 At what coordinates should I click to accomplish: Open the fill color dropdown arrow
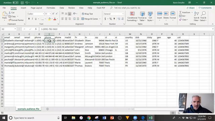52,19
